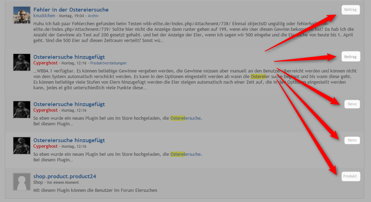Open the Ostereiersuche hinzugefügt Produktvorstellungen post title
This screenshot has width=371, height=202.
pos(69,57)
